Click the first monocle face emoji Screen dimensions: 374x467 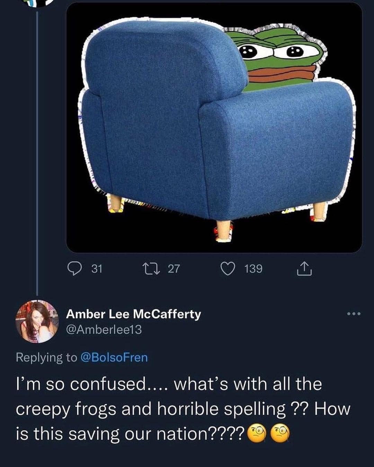pos(257,434)
